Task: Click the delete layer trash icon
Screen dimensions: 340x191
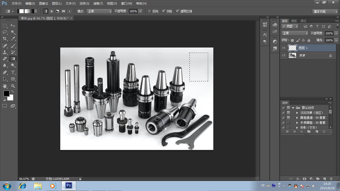Action: [x=331, y=179]
